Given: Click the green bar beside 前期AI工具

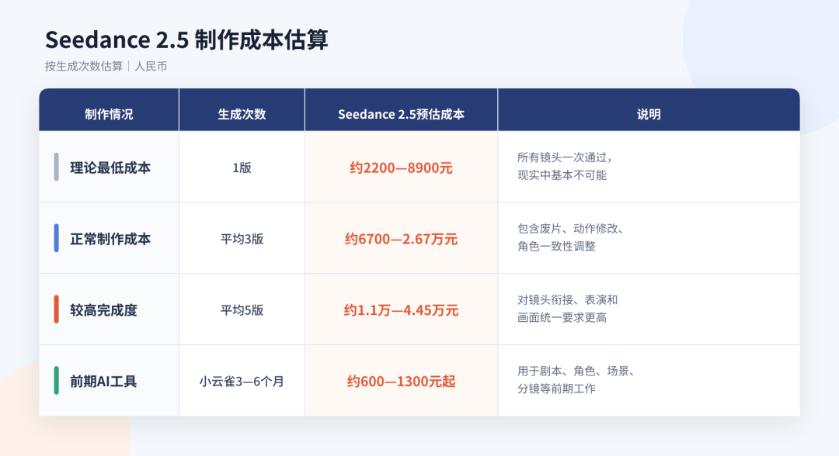Looking at the screenshot, I should (56, 381).
